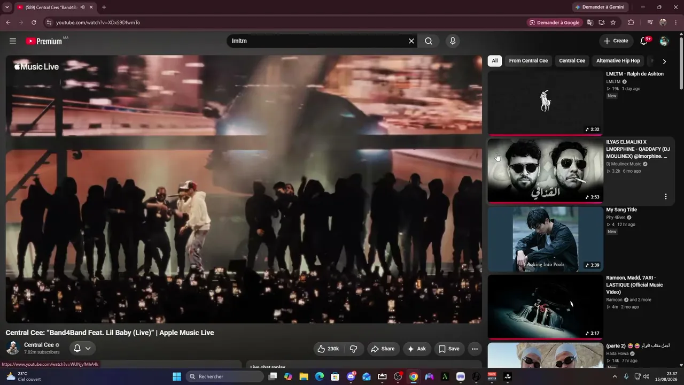Image resolution: width=684 pixels, height=385 pixels.
Task: Open a new browser tab
Action: pyautogui.click(x=104, y=7)
